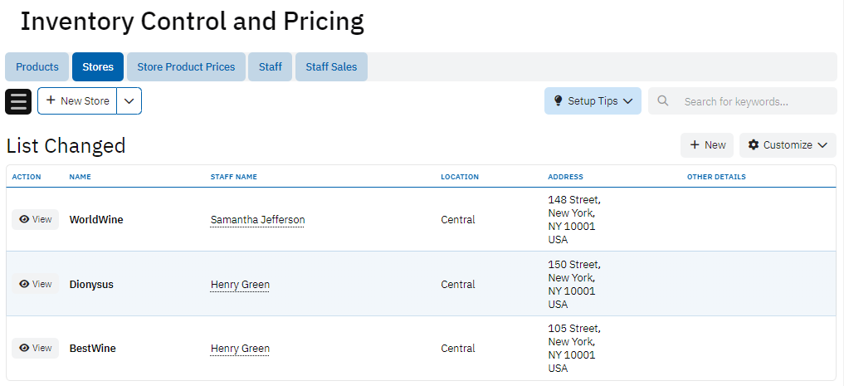Sort by the Name column header
Screen dimensions: 844x386
pyautogui.click(x=80, y=177)
